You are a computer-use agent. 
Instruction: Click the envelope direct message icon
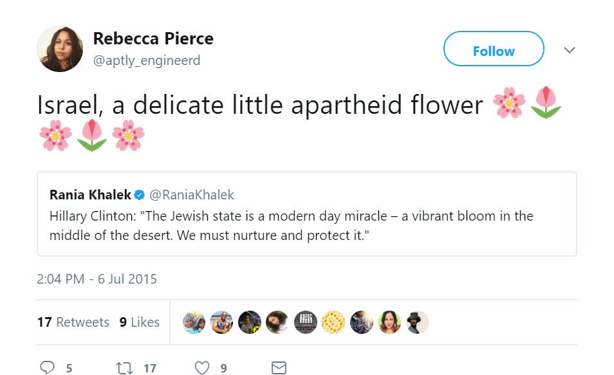click(279, 368)
